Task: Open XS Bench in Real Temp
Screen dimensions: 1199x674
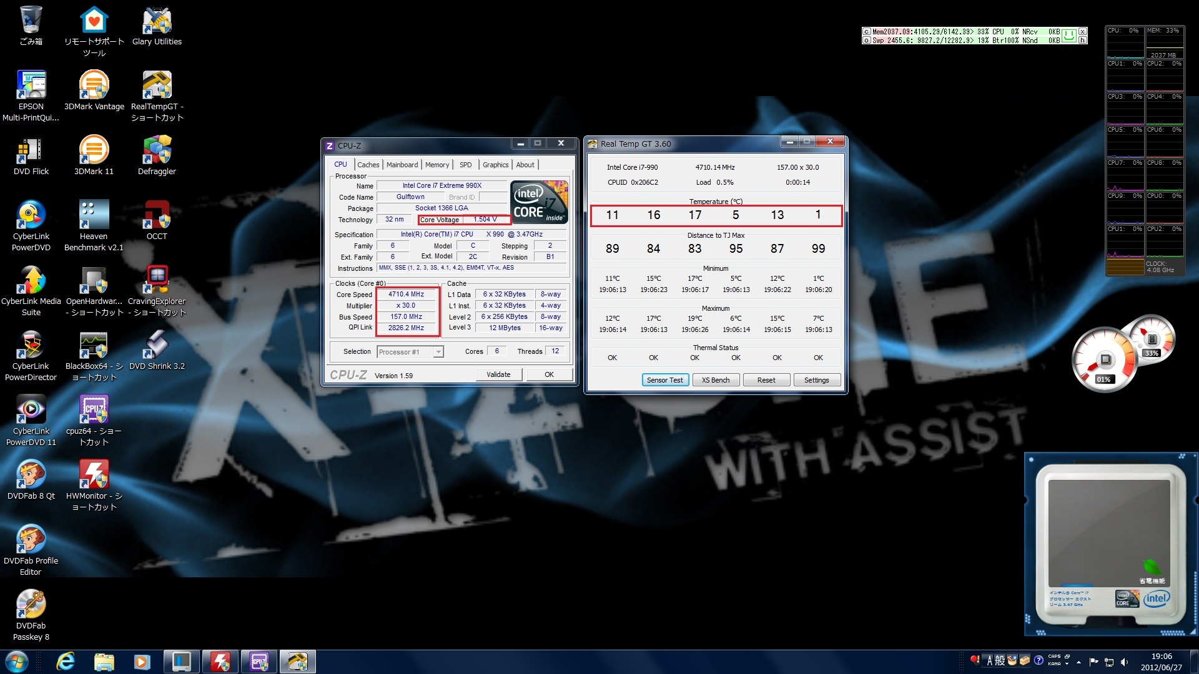Action: click(x=715, y=380)
